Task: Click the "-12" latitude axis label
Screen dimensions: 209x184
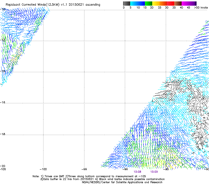Action: coord(3,40)
